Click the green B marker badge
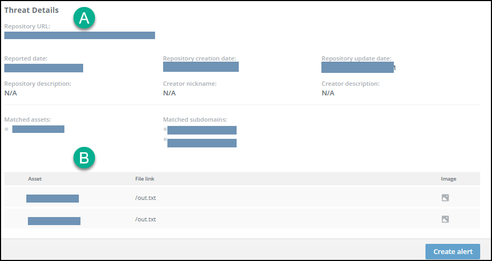Screen dimensions: 492x261 tap(84, 158)
